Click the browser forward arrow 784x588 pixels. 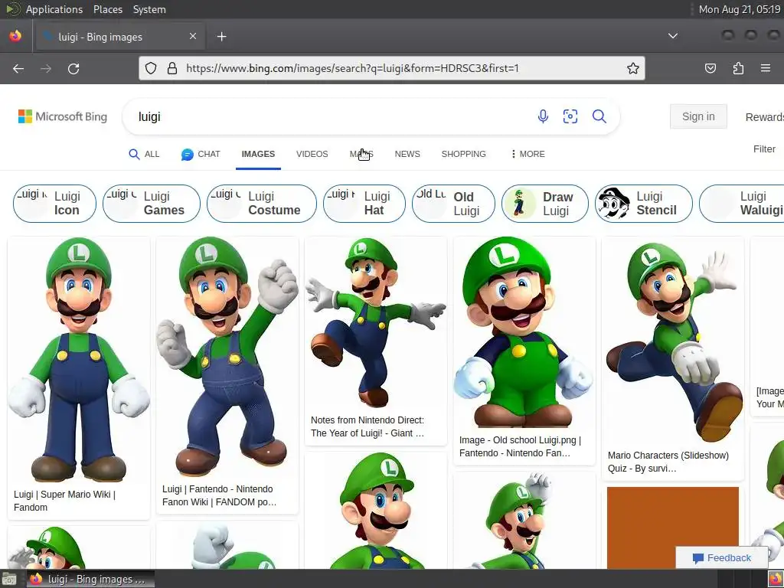point(46,68)
